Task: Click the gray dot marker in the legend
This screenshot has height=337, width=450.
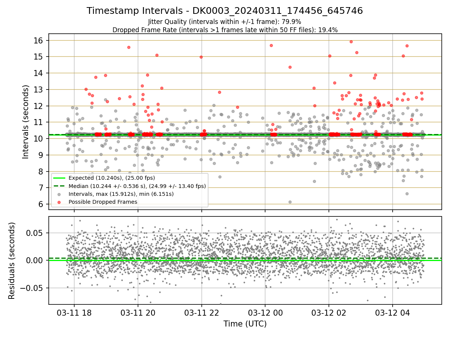Action: 59,194
